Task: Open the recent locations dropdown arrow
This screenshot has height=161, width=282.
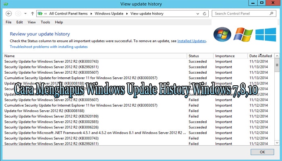Action: tap(25, 13)
